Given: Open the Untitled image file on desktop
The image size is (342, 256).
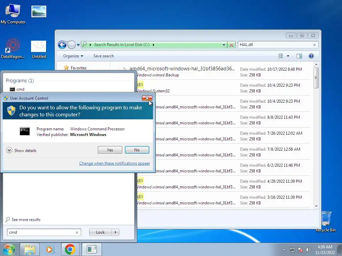Looking at the screenshot, I should click(x=39, y=50).
